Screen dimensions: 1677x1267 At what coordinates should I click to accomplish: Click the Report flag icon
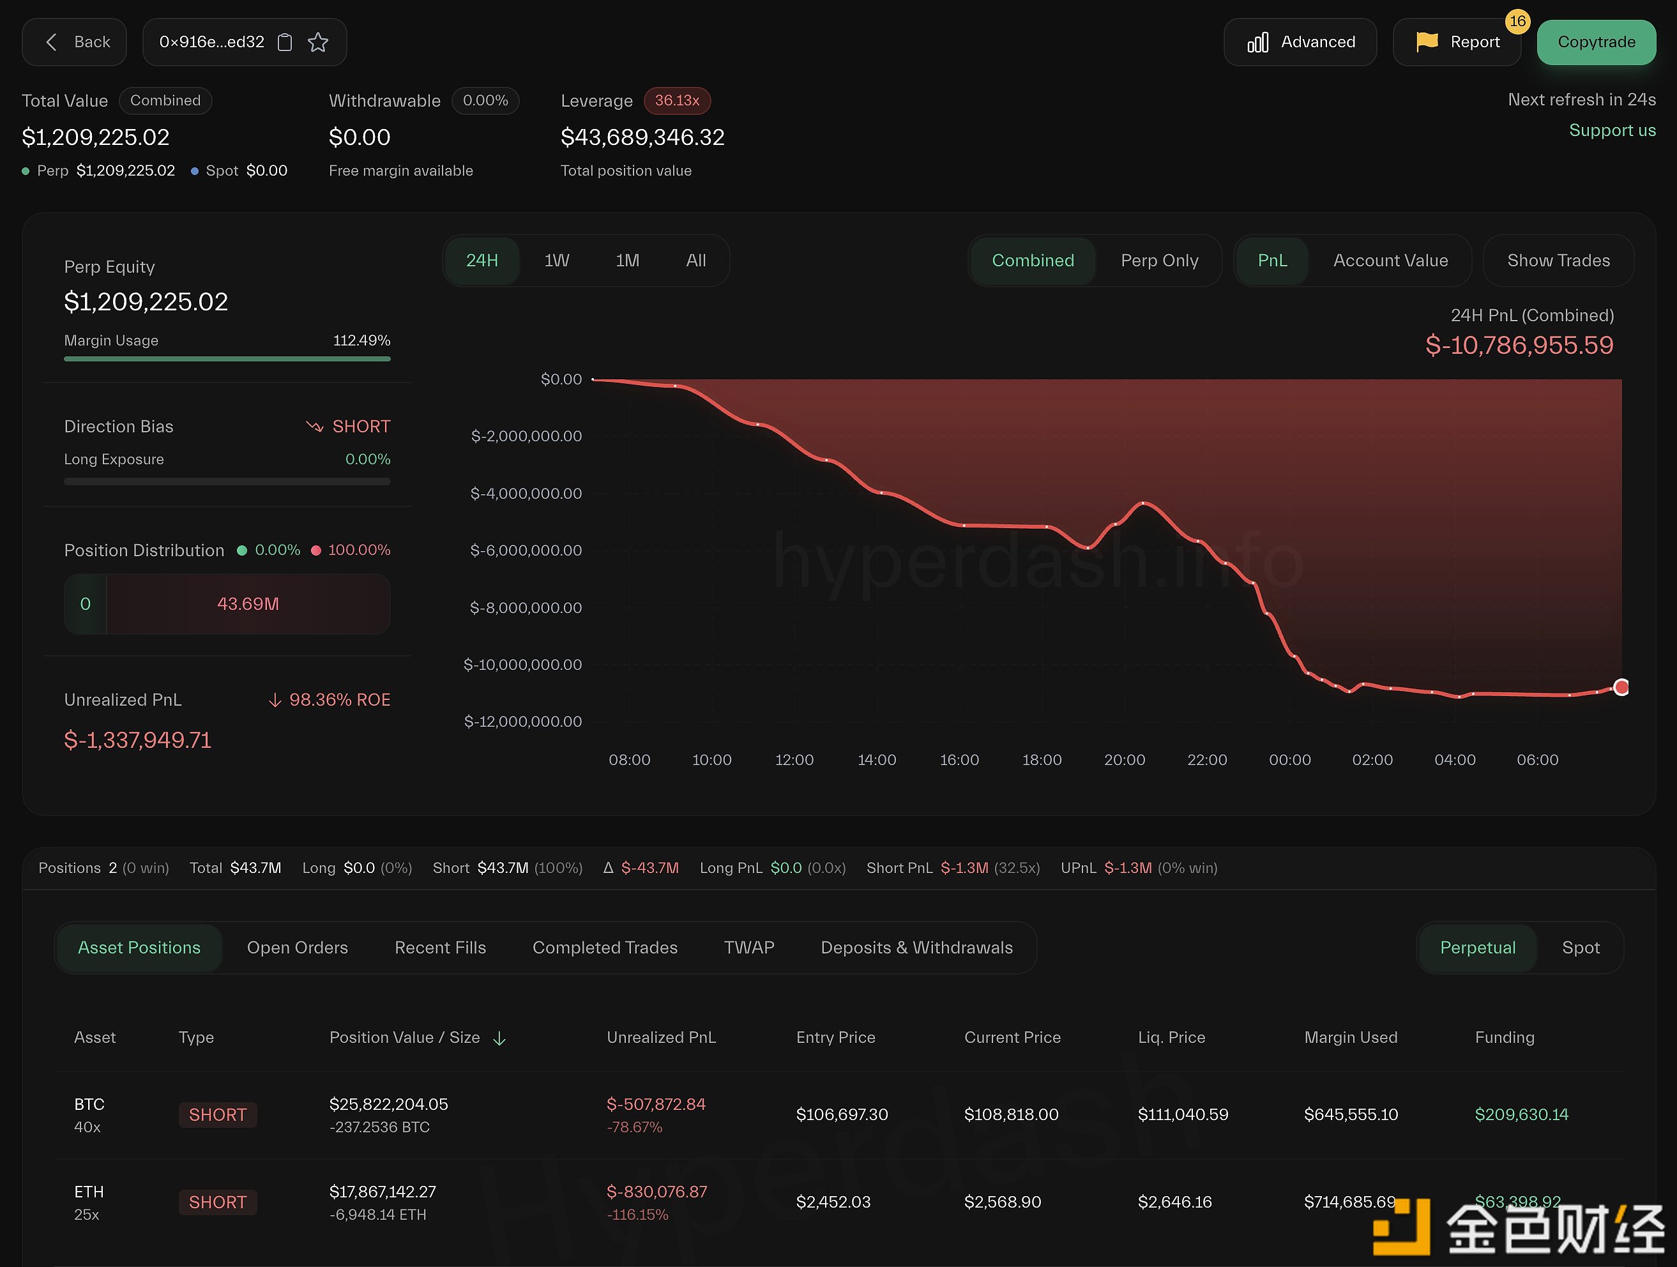[x=1426, y=42]
